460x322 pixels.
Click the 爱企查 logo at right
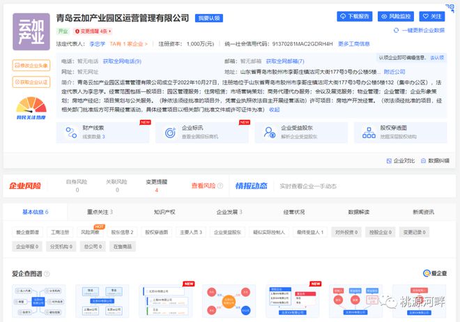click(x=435, y=273)
